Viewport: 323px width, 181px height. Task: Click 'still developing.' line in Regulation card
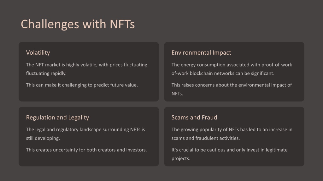[43, 138]
